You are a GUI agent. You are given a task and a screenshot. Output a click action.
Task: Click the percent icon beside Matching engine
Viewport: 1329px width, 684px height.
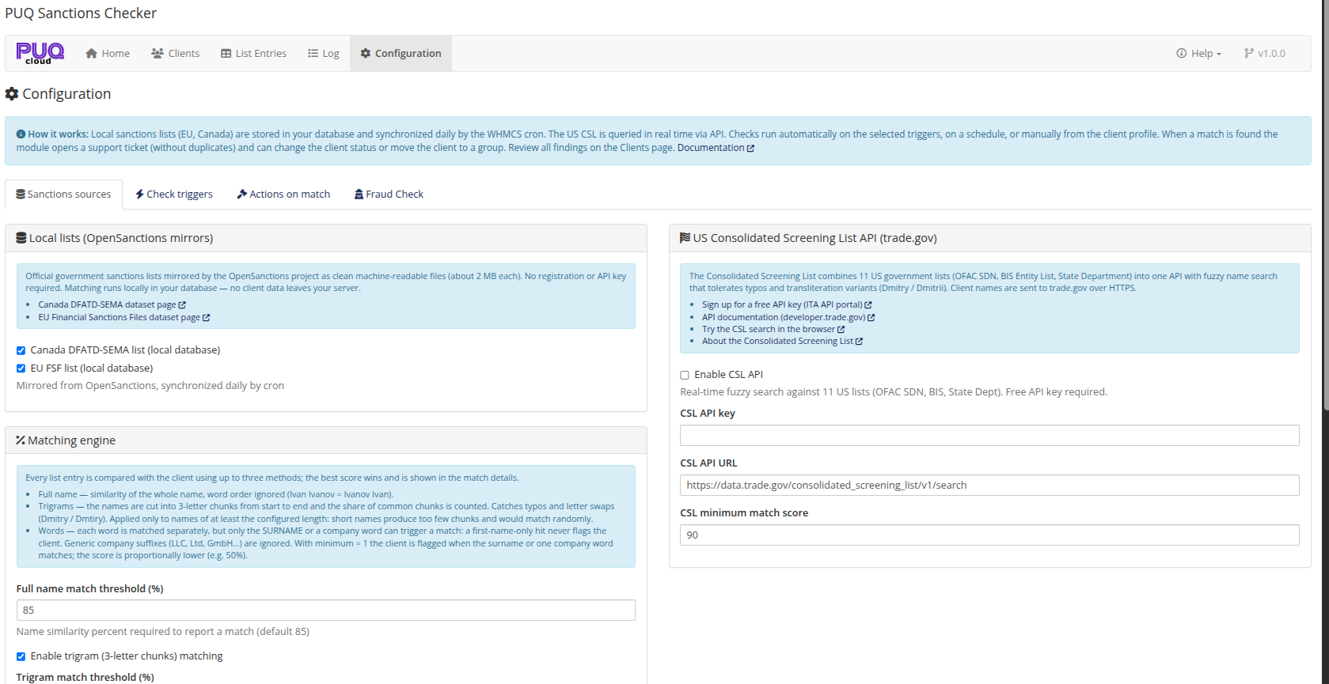(x=21, y=440)
